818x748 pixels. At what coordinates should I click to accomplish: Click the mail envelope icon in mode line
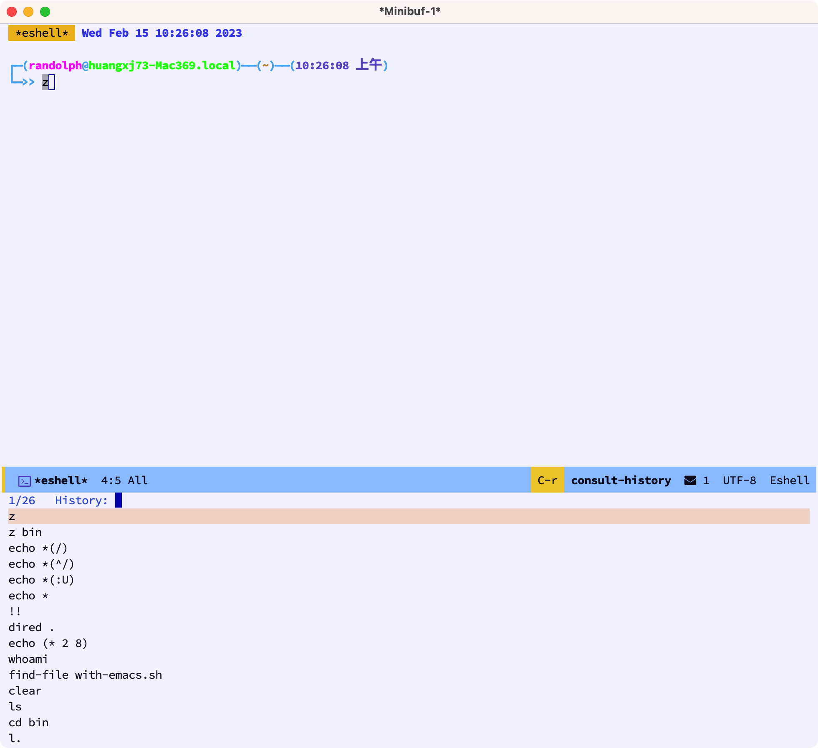pyautogui.click(x=690, y=480)
